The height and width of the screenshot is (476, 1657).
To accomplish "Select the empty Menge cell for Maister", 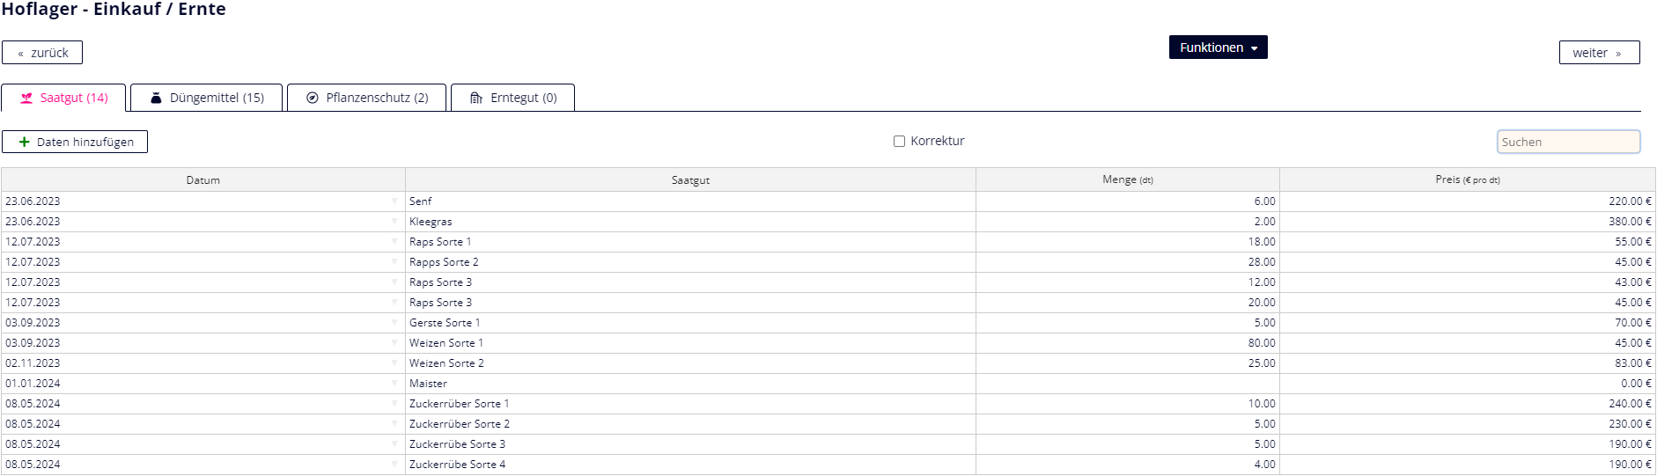I will click(x=1127, y=384).
